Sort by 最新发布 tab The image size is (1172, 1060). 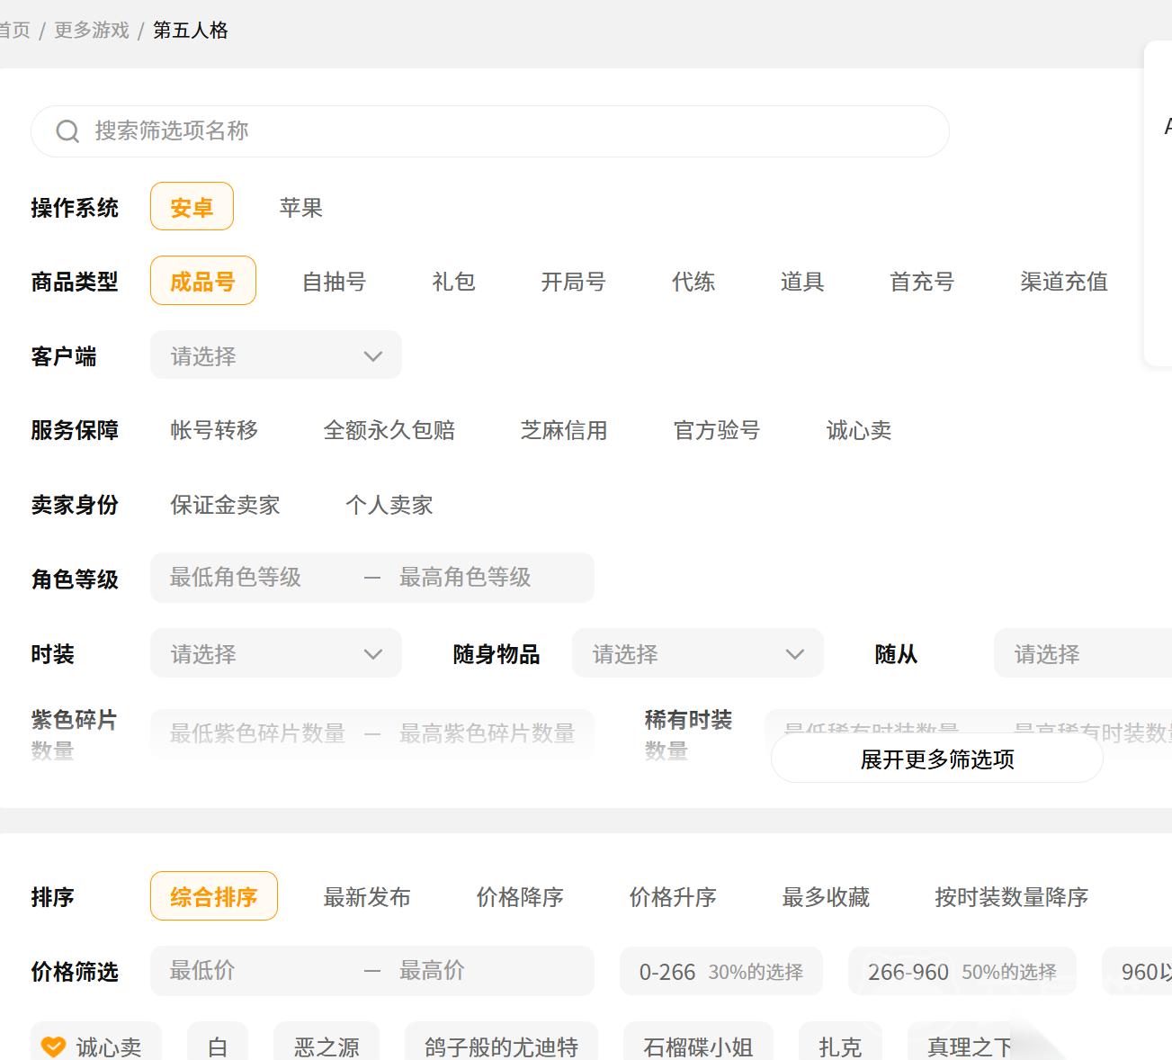366,897
